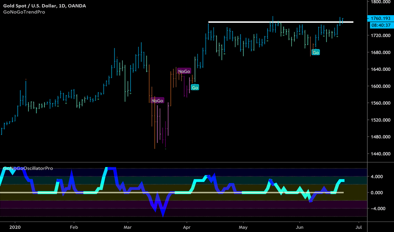Click the 1600.000 price axis label
Screen dimensions: 394x232
pos(380,86)
